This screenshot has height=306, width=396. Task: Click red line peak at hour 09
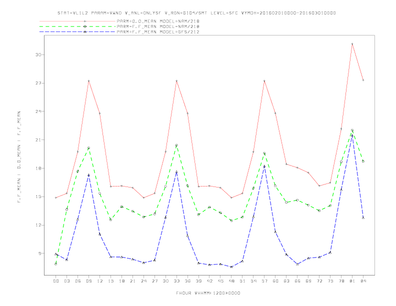coord(88,81)
